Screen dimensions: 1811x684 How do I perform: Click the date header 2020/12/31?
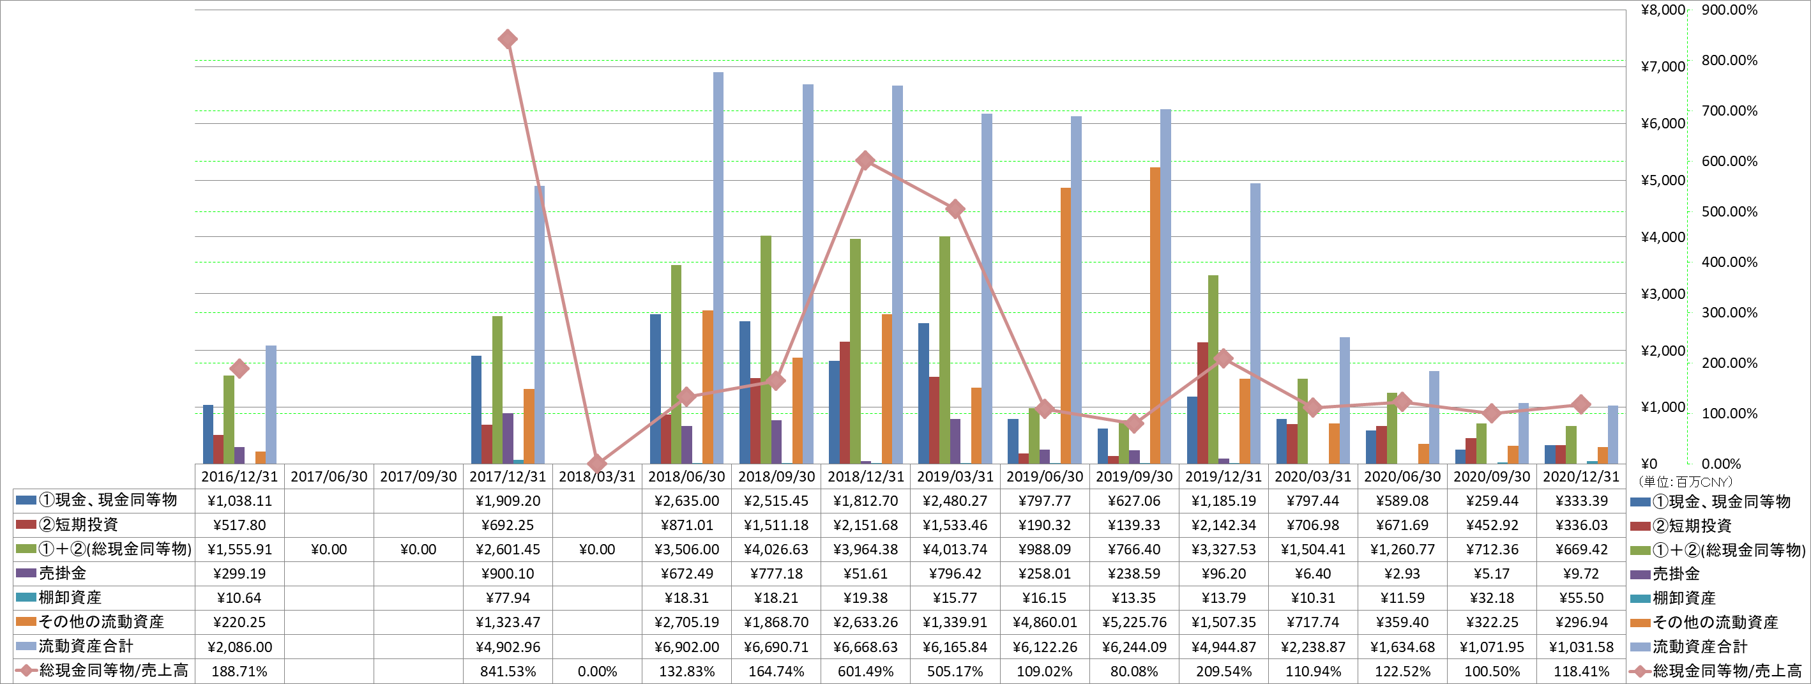click(x=1581, y=476)
